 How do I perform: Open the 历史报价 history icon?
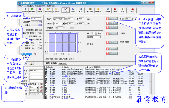coord(56,10)
